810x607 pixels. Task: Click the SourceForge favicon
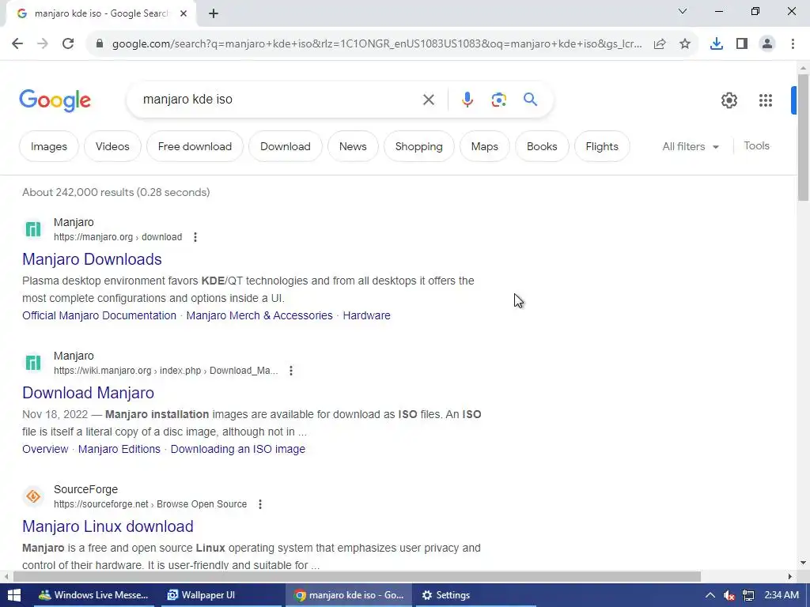tap(33, 496)
